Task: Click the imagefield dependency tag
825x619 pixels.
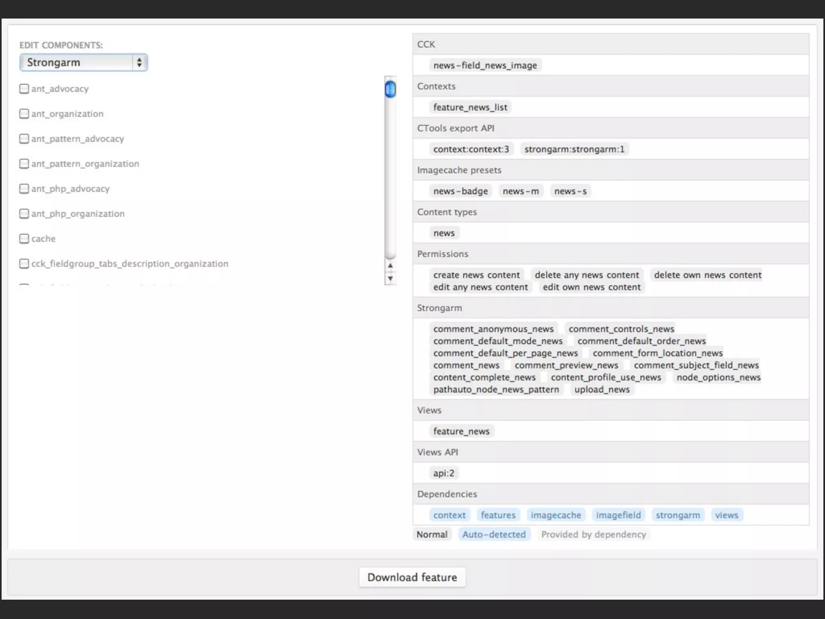Action: (x=618, y=515)
